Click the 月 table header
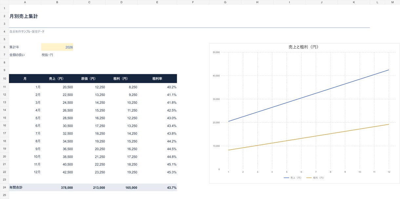Screen dimensions: 400x199 25,79
